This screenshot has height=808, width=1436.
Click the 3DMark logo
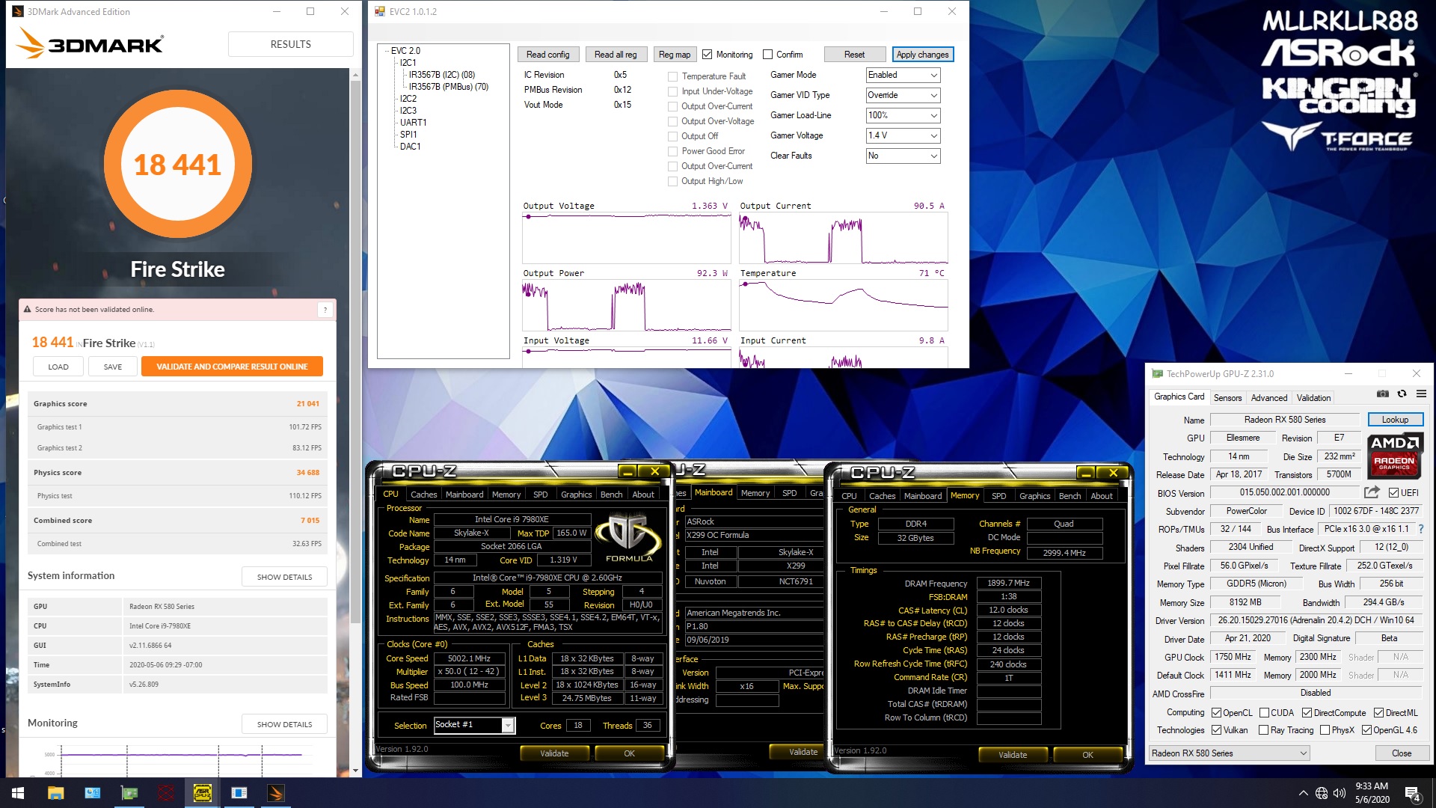[x=90, y=43]
